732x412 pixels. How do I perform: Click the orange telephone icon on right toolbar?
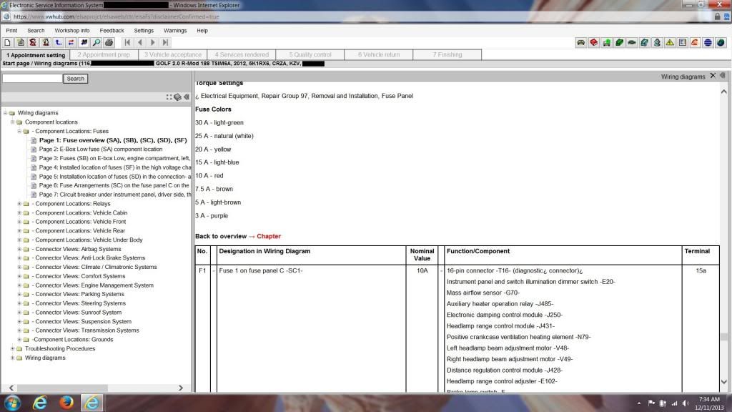pyautogui.click(x=695, y=42)
